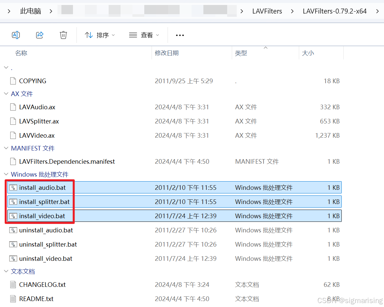This screenshot has width=384, height=307.
Task: Select the uninstall_splitter.bat file name
Action: (x=48, y=245)
